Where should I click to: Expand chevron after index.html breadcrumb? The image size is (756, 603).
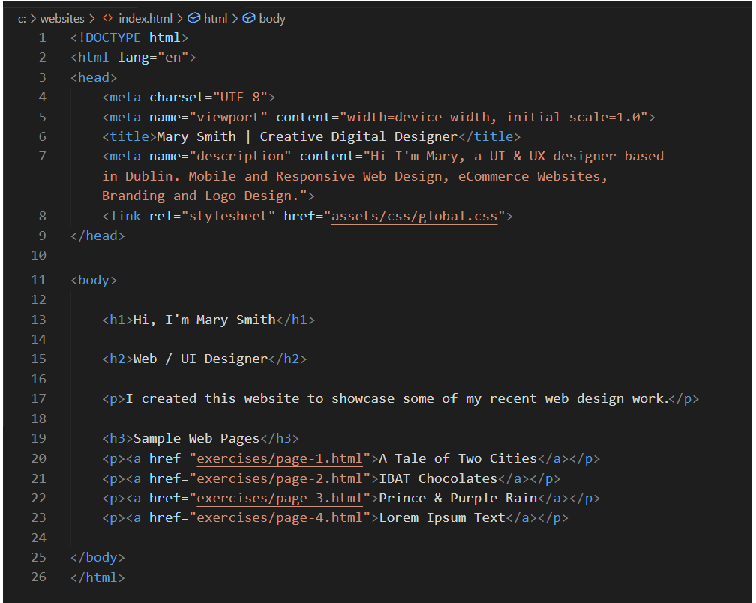pos(179,19)
